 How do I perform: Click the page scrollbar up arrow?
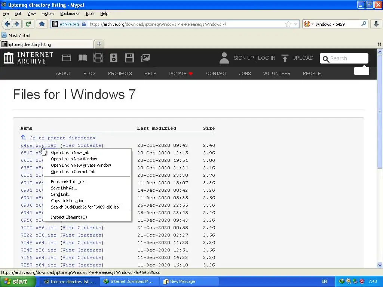click(380, 52)
